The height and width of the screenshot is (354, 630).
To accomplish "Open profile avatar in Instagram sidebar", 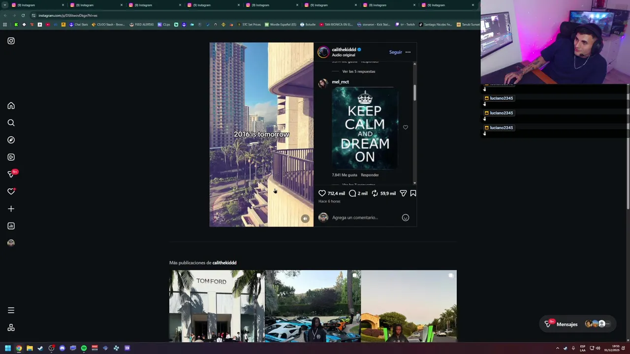I will pos(11,243).
